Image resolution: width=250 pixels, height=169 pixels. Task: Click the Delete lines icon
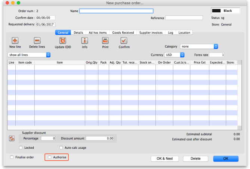[37, 41]
